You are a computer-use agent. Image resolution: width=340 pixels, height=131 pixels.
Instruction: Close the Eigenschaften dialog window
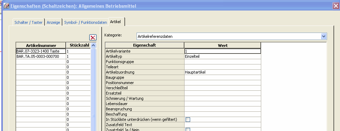(x=336, y=6)
